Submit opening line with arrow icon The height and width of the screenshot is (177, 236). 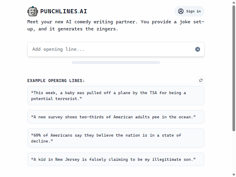(x=197, y=49)
